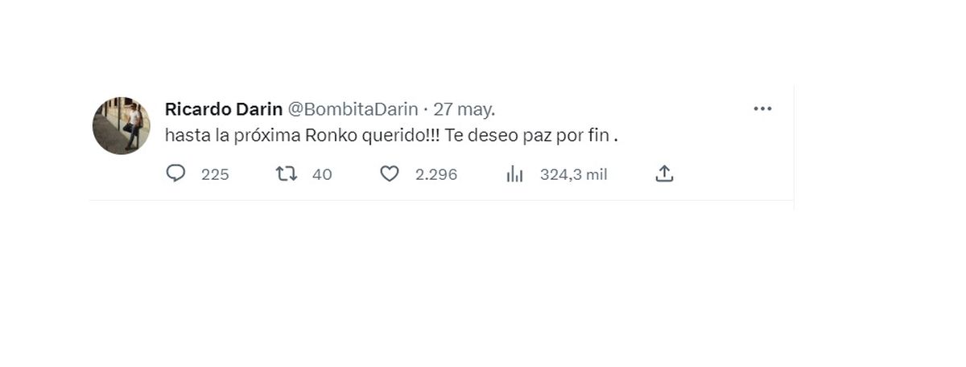Open the tweet's 27 may. timestamp
This screenshot has height=367, width=966.
pyautogui.click(x=464, y=109)
